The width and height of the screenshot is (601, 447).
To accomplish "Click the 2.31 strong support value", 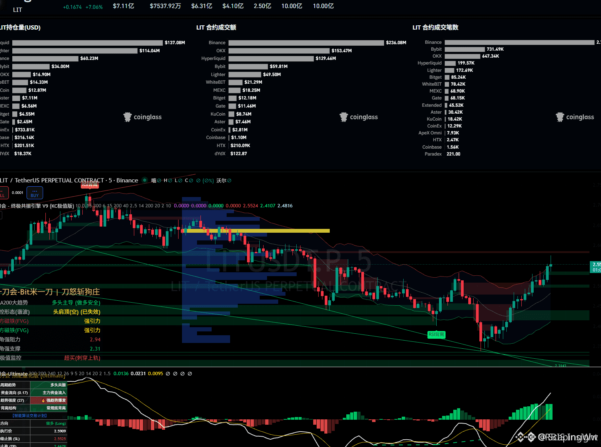I will (95, 349).
